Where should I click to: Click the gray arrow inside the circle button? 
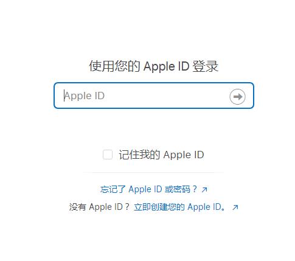click(x=238, y=97)
